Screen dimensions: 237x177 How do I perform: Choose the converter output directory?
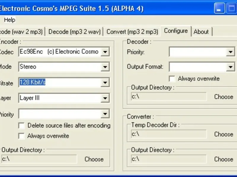[x=224, y=159]
